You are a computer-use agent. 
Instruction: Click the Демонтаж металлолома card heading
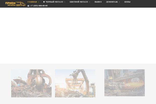point(120,84)
